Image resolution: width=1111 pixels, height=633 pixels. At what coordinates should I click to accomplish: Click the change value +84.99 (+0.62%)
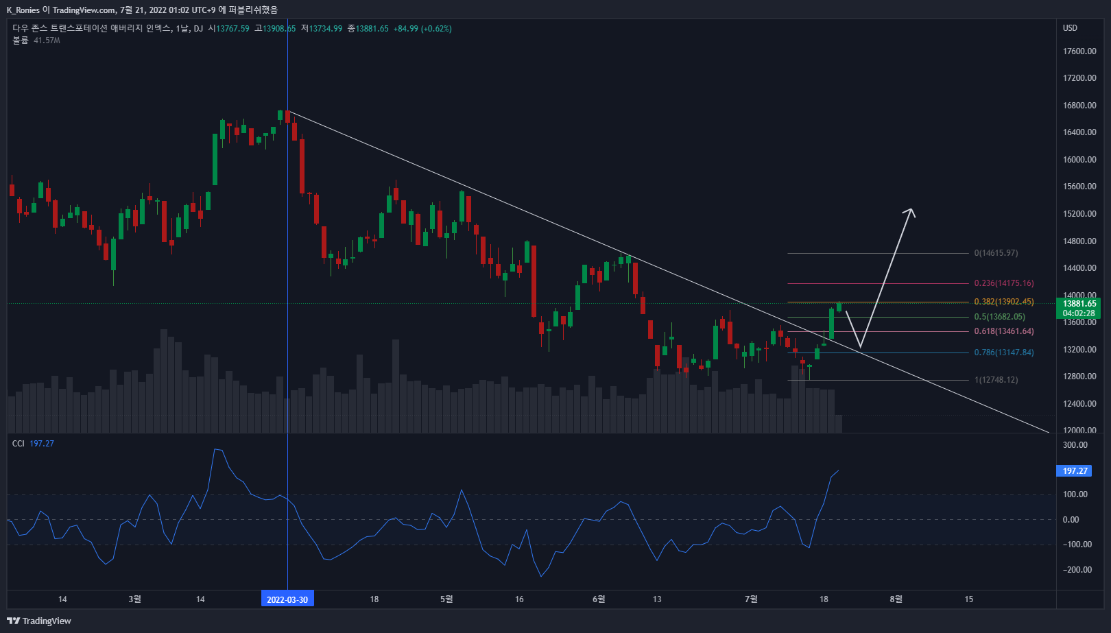pos(422,29)
